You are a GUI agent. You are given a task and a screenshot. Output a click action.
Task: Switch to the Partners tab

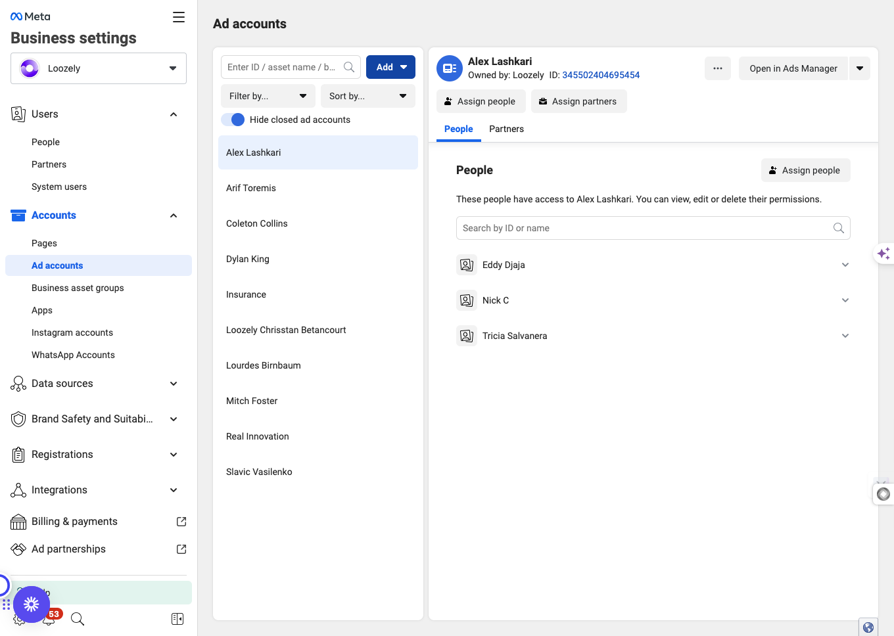point(506,129)
